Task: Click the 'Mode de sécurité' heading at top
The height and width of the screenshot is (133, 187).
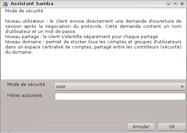Action: (x=24, y=11)
